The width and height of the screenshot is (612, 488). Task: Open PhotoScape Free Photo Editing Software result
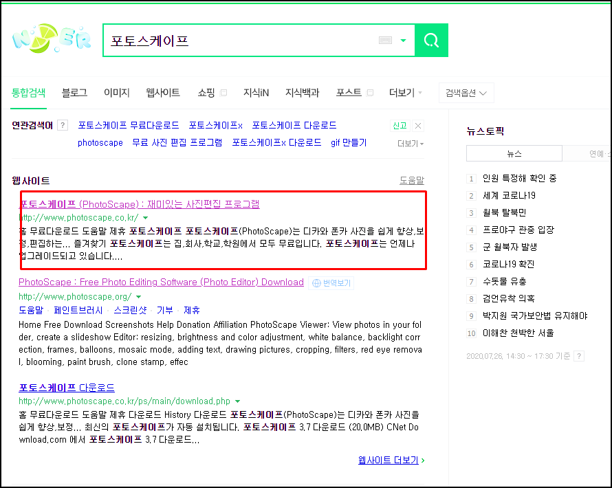click(161, 282)
